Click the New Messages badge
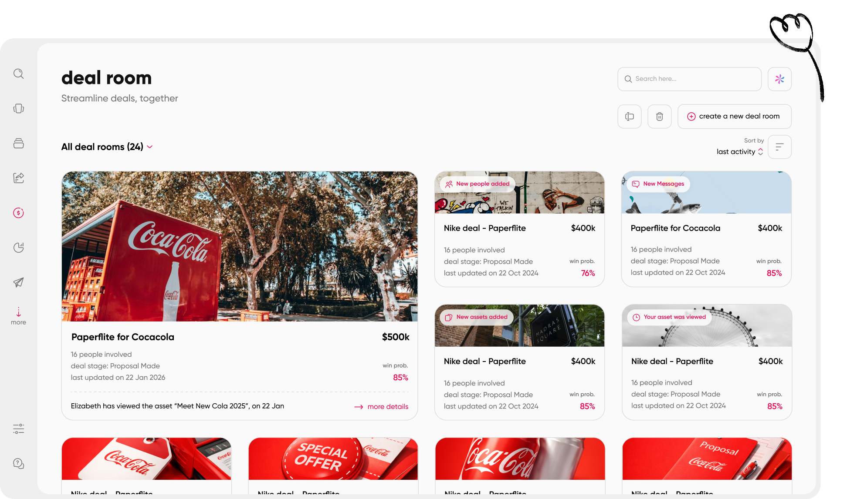 point(658,184)
